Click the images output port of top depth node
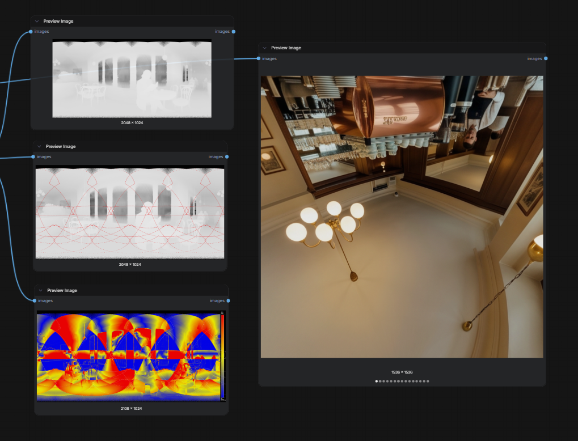578x441 pixels. 234,32
